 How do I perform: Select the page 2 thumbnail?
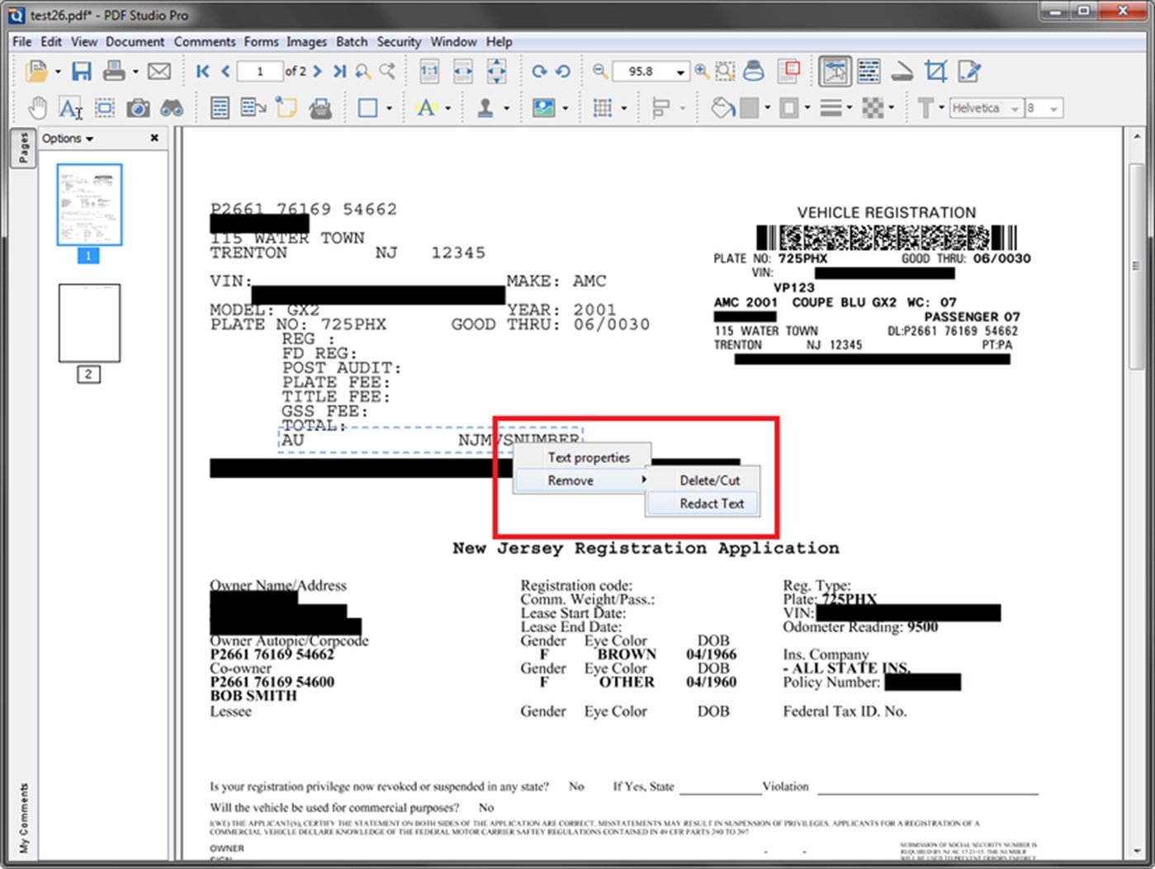(x=89, y=323)
